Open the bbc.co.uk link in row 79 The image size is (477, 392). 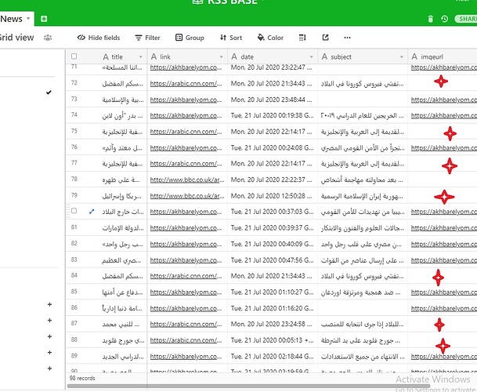point(187,196)
